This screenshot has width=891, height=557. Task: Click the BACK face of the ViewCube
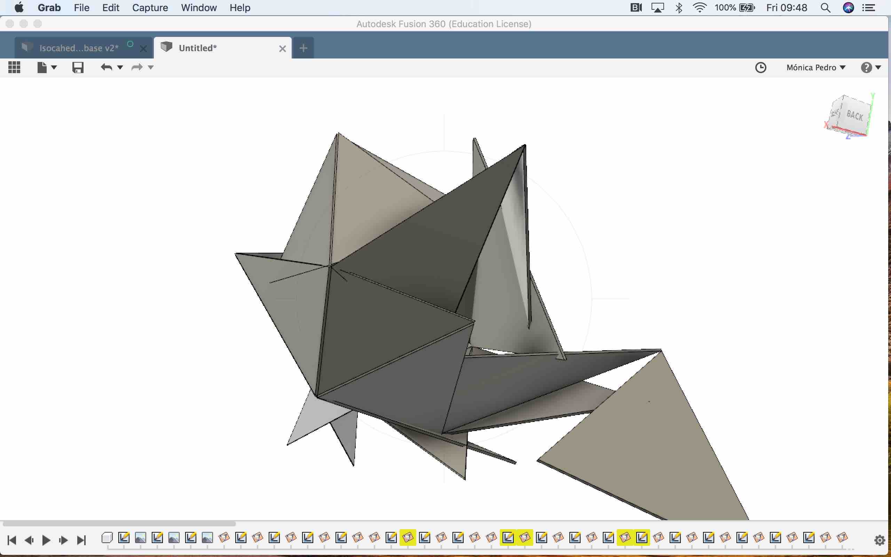click(x=854, y=115)
